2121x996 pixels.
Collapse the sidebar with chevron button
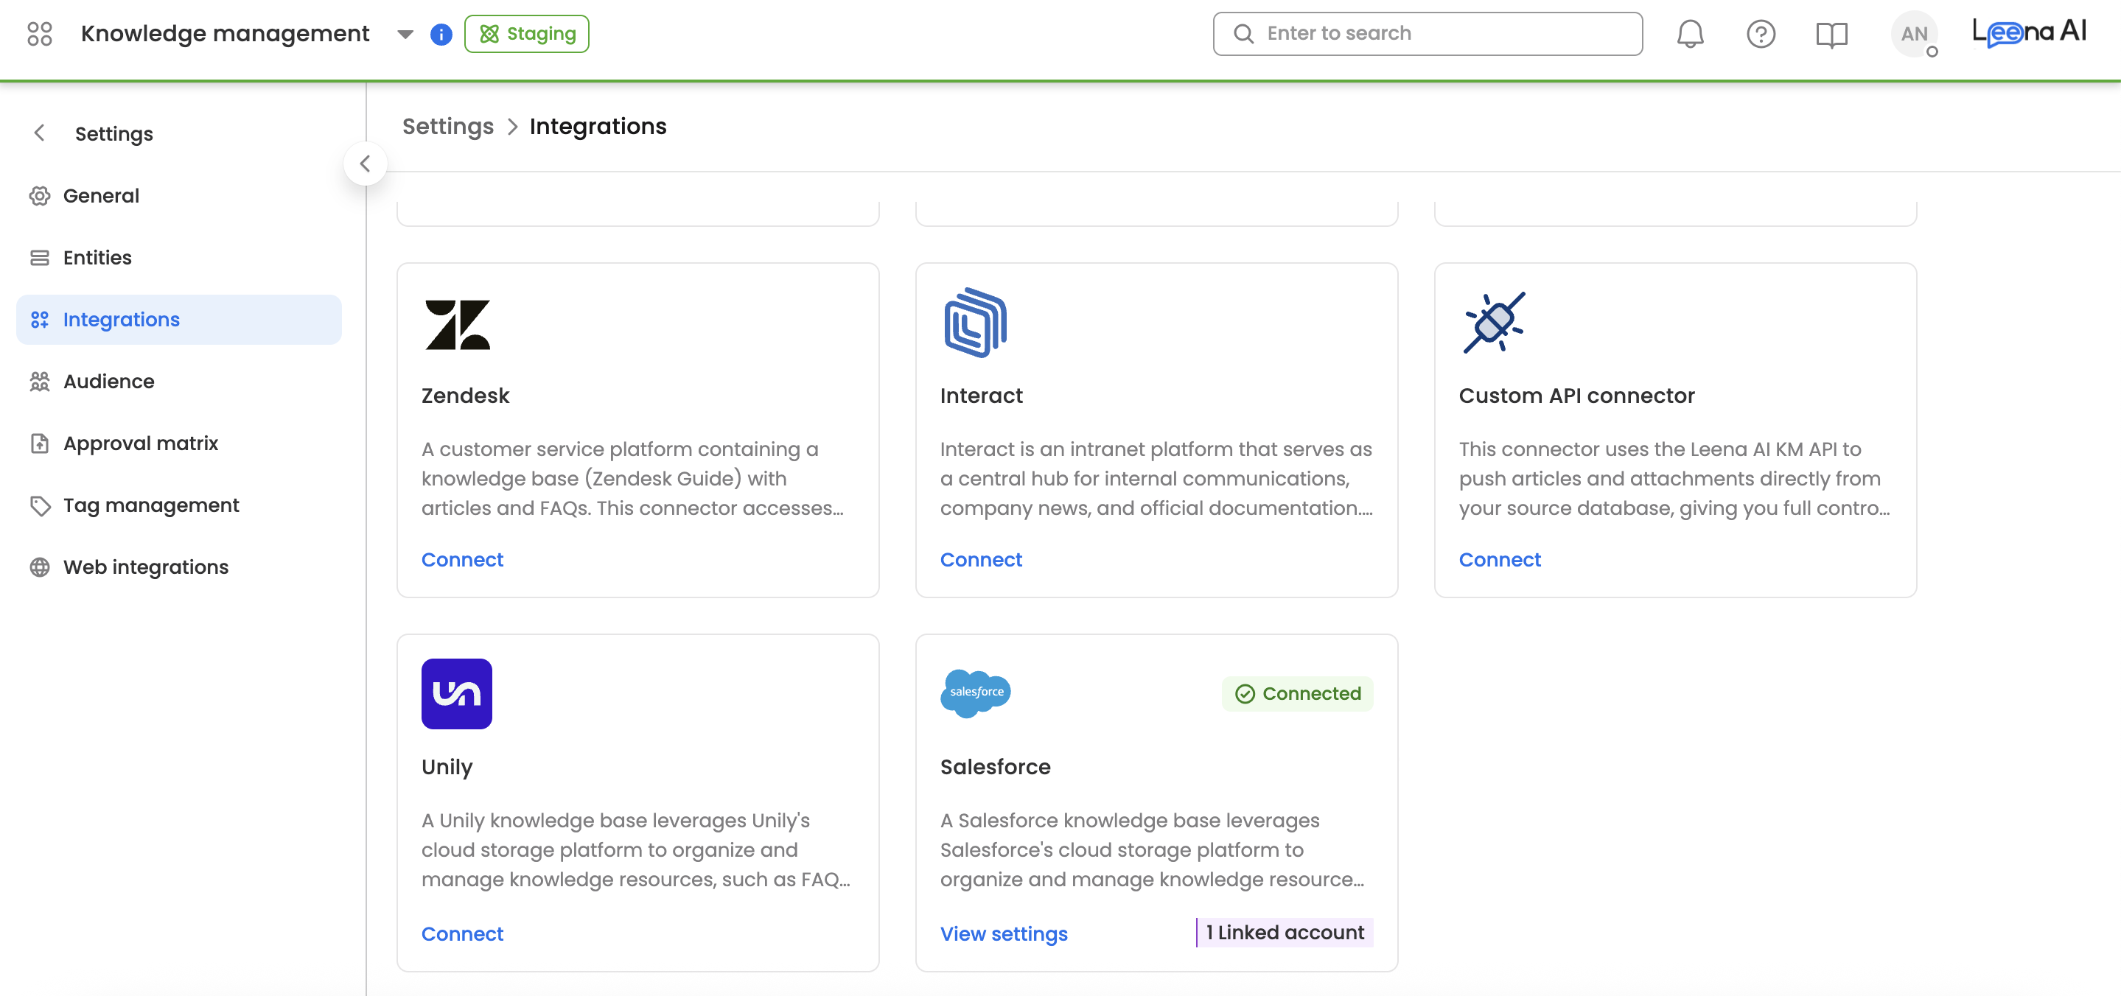click(x=365, y=164)
